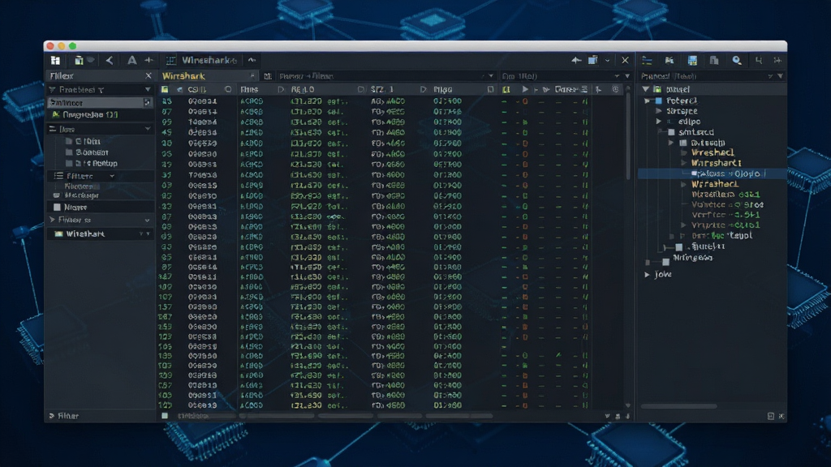The image size is (831, 467).
Task: Toggle the square checkbox beside Sjuretal in tree
Action: coord(679,246)
